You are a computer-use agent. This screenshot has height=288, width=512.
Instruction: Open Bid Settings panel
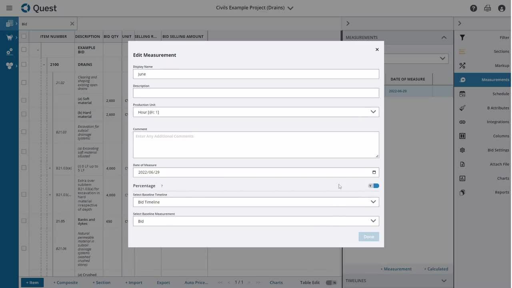(x=483, y=150)
